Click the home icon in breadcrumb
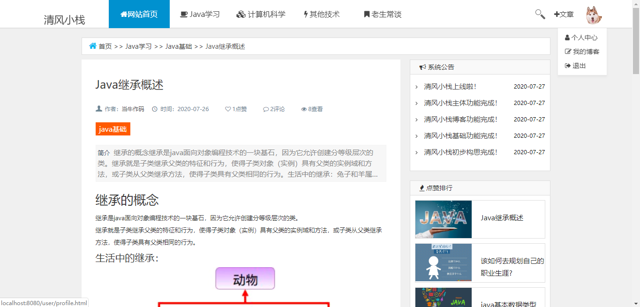 [x=93, y=46]
